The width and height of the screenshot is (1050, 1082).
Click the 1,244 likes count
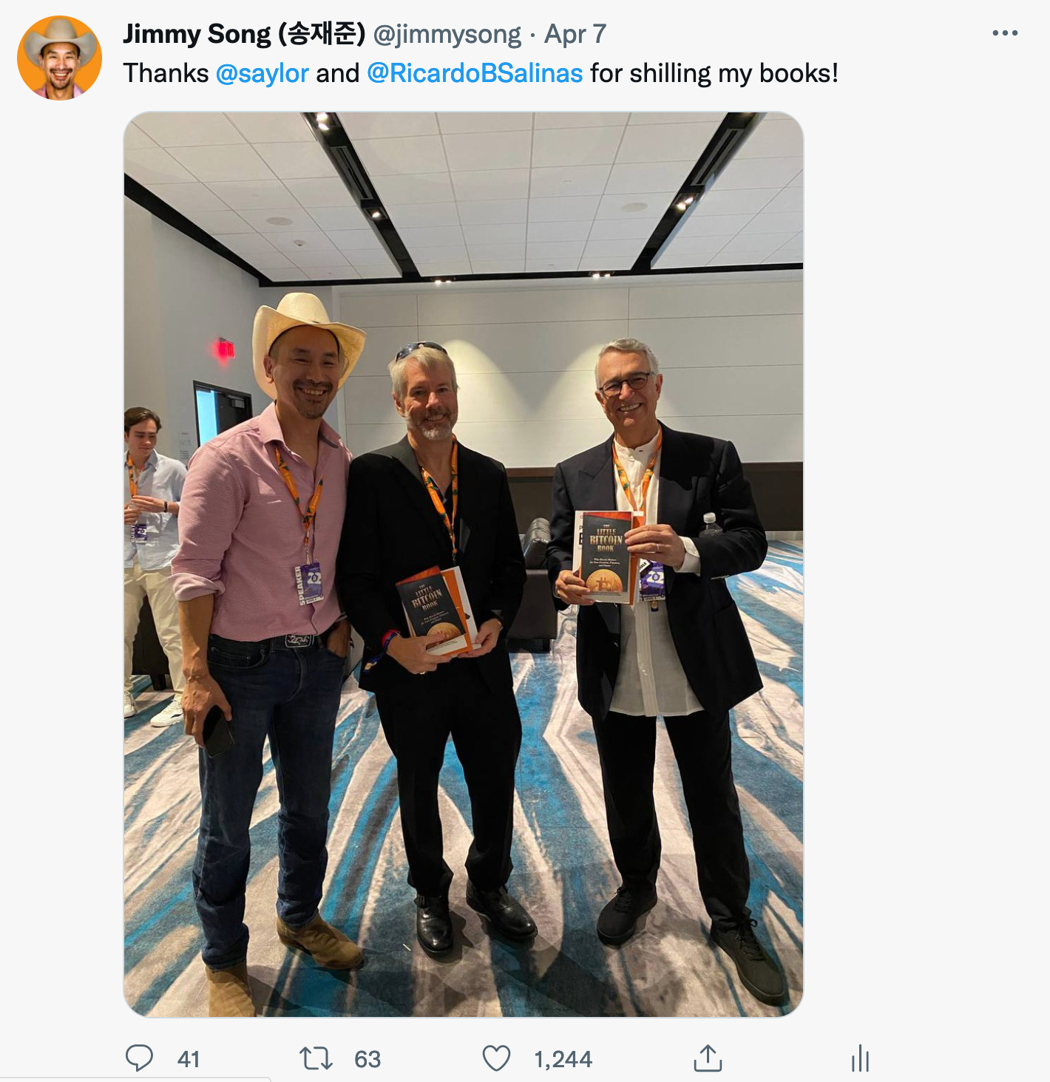click(563, 1059)
